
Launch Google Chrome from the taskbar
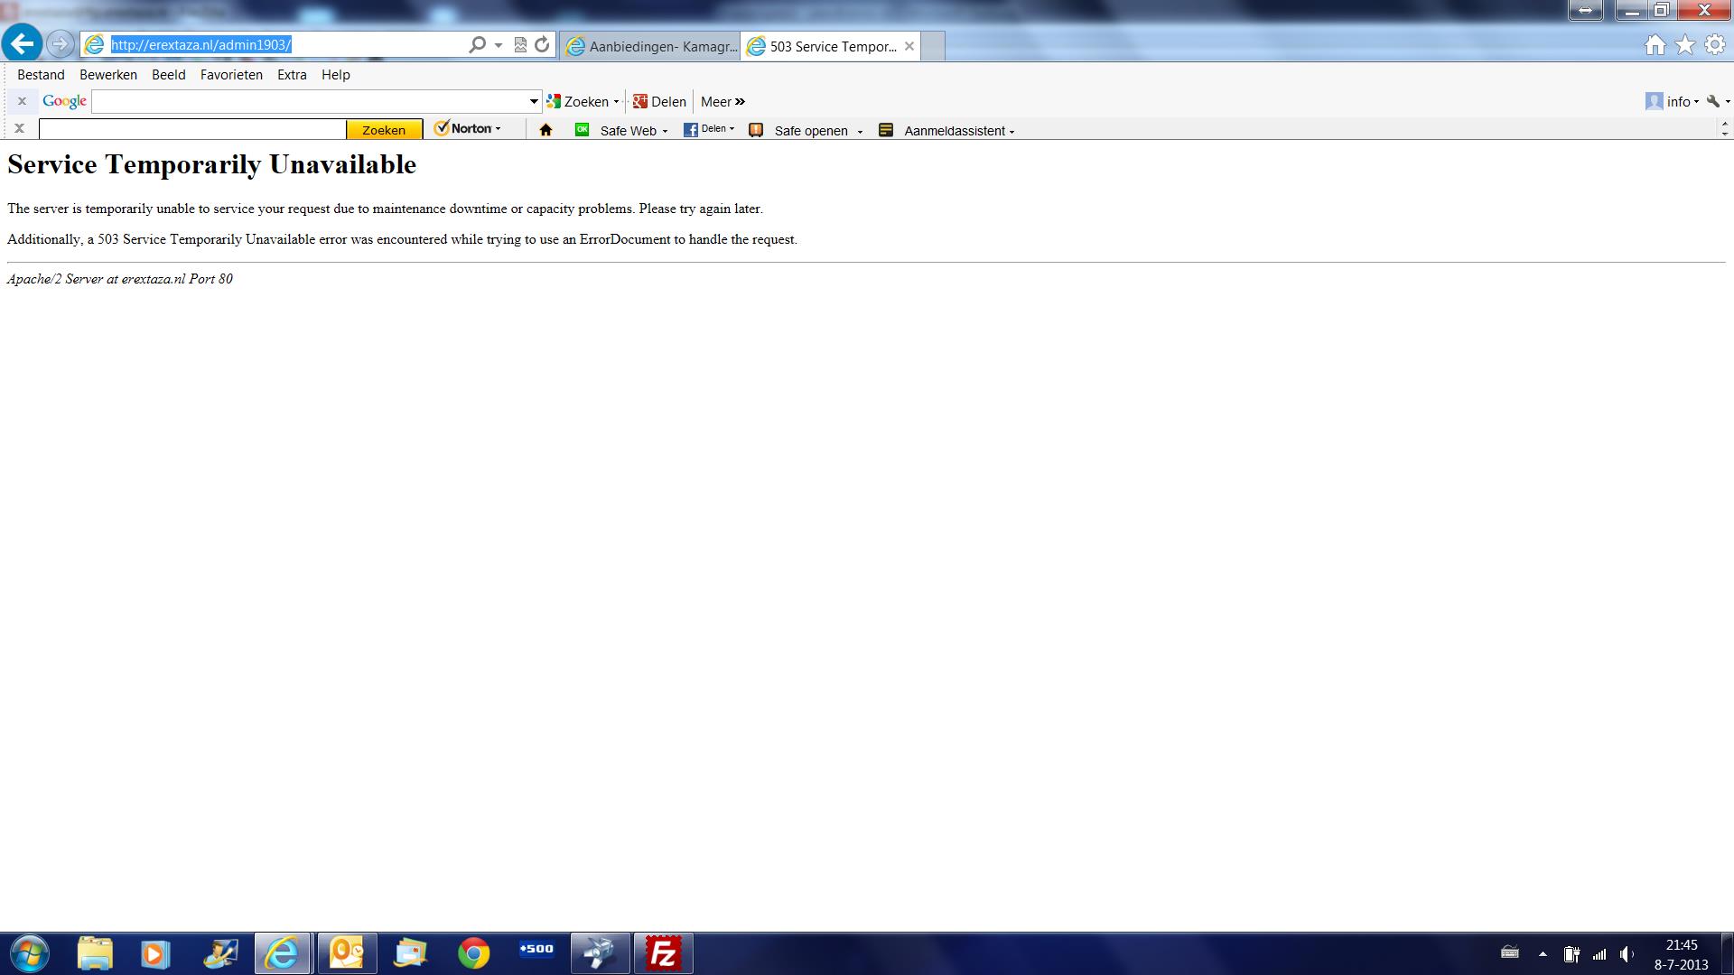point(473,953)
